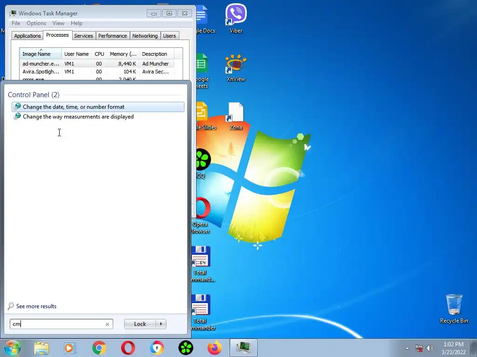Click the Avira Sec... description cell
Viewport: 477px width, 357px height.
156,72
